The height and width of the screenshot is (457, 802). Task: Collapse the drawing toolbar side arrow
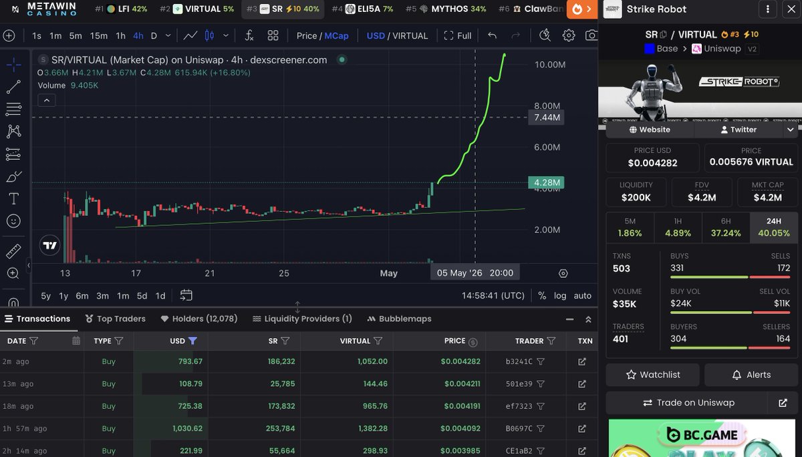point(29,266)
